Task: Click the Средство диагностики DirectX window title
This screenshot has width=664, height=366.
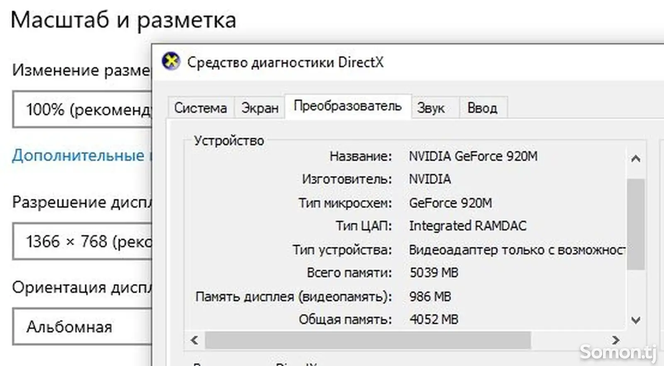Action: (x=285, y=62)
